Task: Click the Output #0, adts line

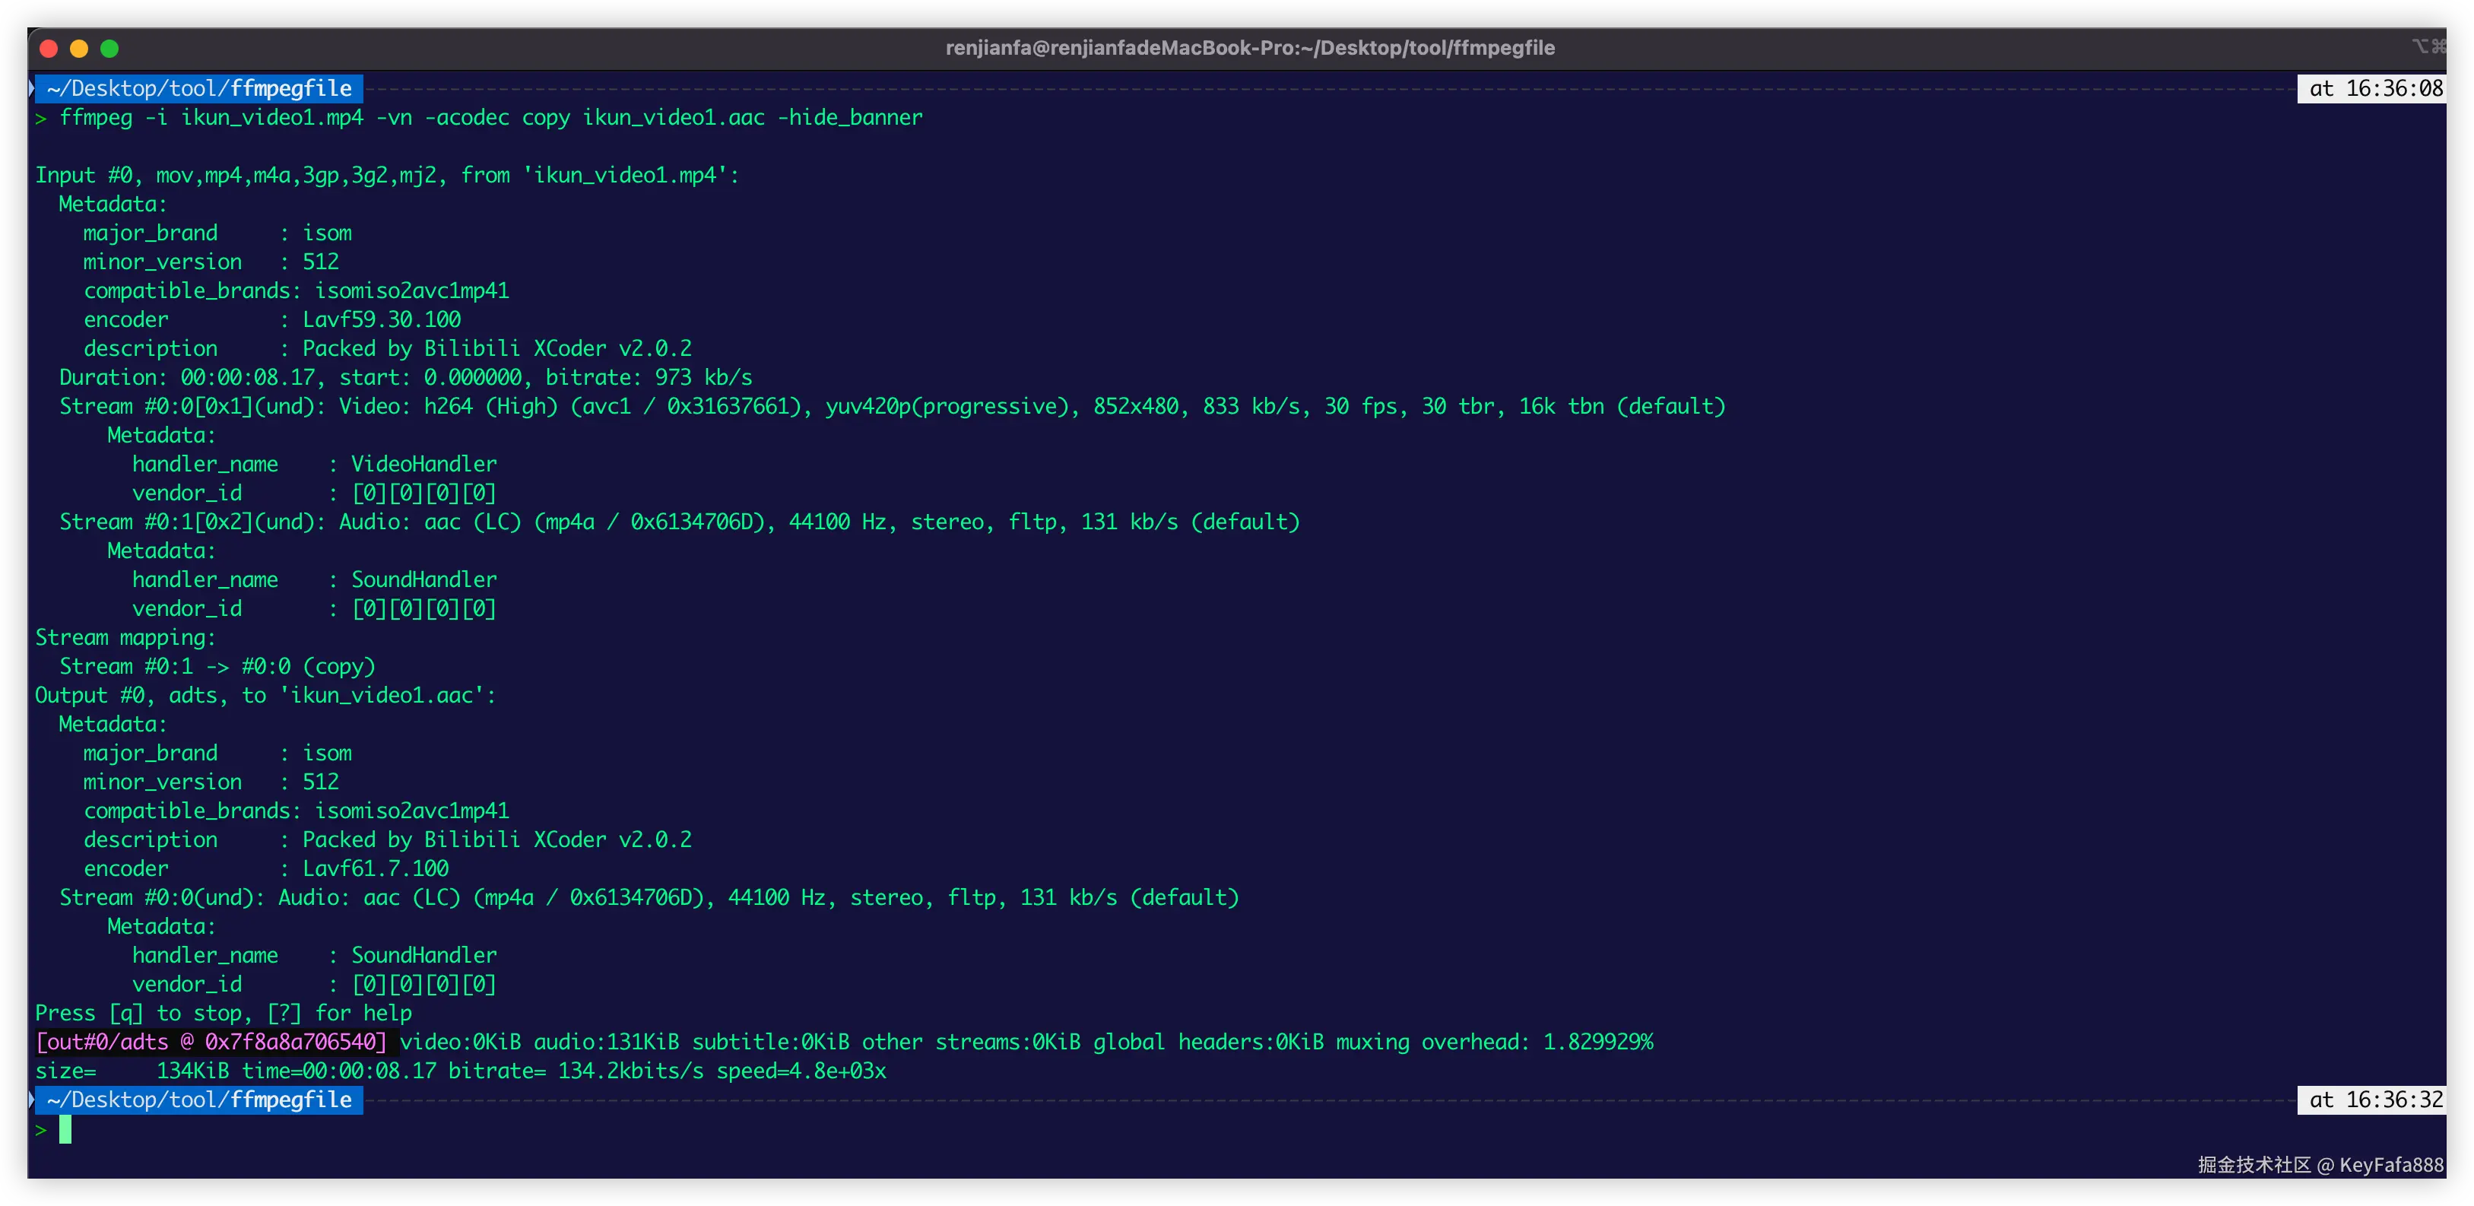Action: pos(265,695)
